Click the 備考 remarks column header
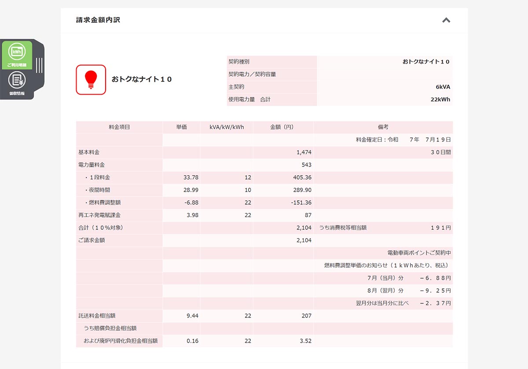Screen dimensions: 528x369 [383, 127]
